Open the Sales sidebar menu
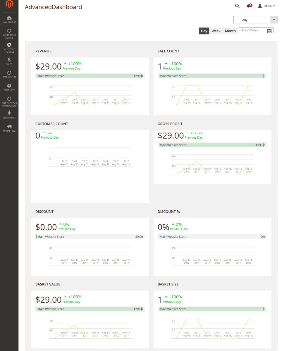The image size is (284, 351). (x=9, y=61)
